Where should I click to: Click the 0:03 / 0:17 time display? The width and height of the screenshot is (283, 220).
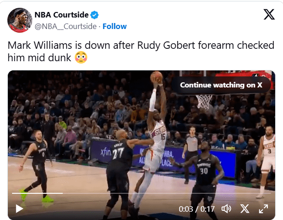tap(197, 209)
